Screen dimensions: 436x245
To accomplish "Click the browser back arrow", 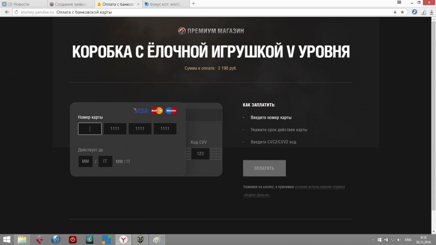I will pos(7,12).
